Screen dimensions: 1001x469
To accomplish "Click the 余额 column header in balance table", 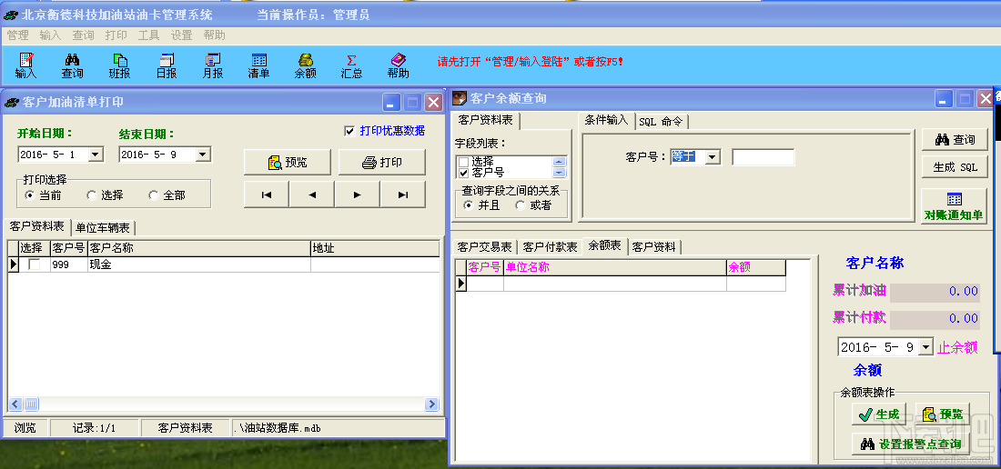I will [x=756, y=267].
